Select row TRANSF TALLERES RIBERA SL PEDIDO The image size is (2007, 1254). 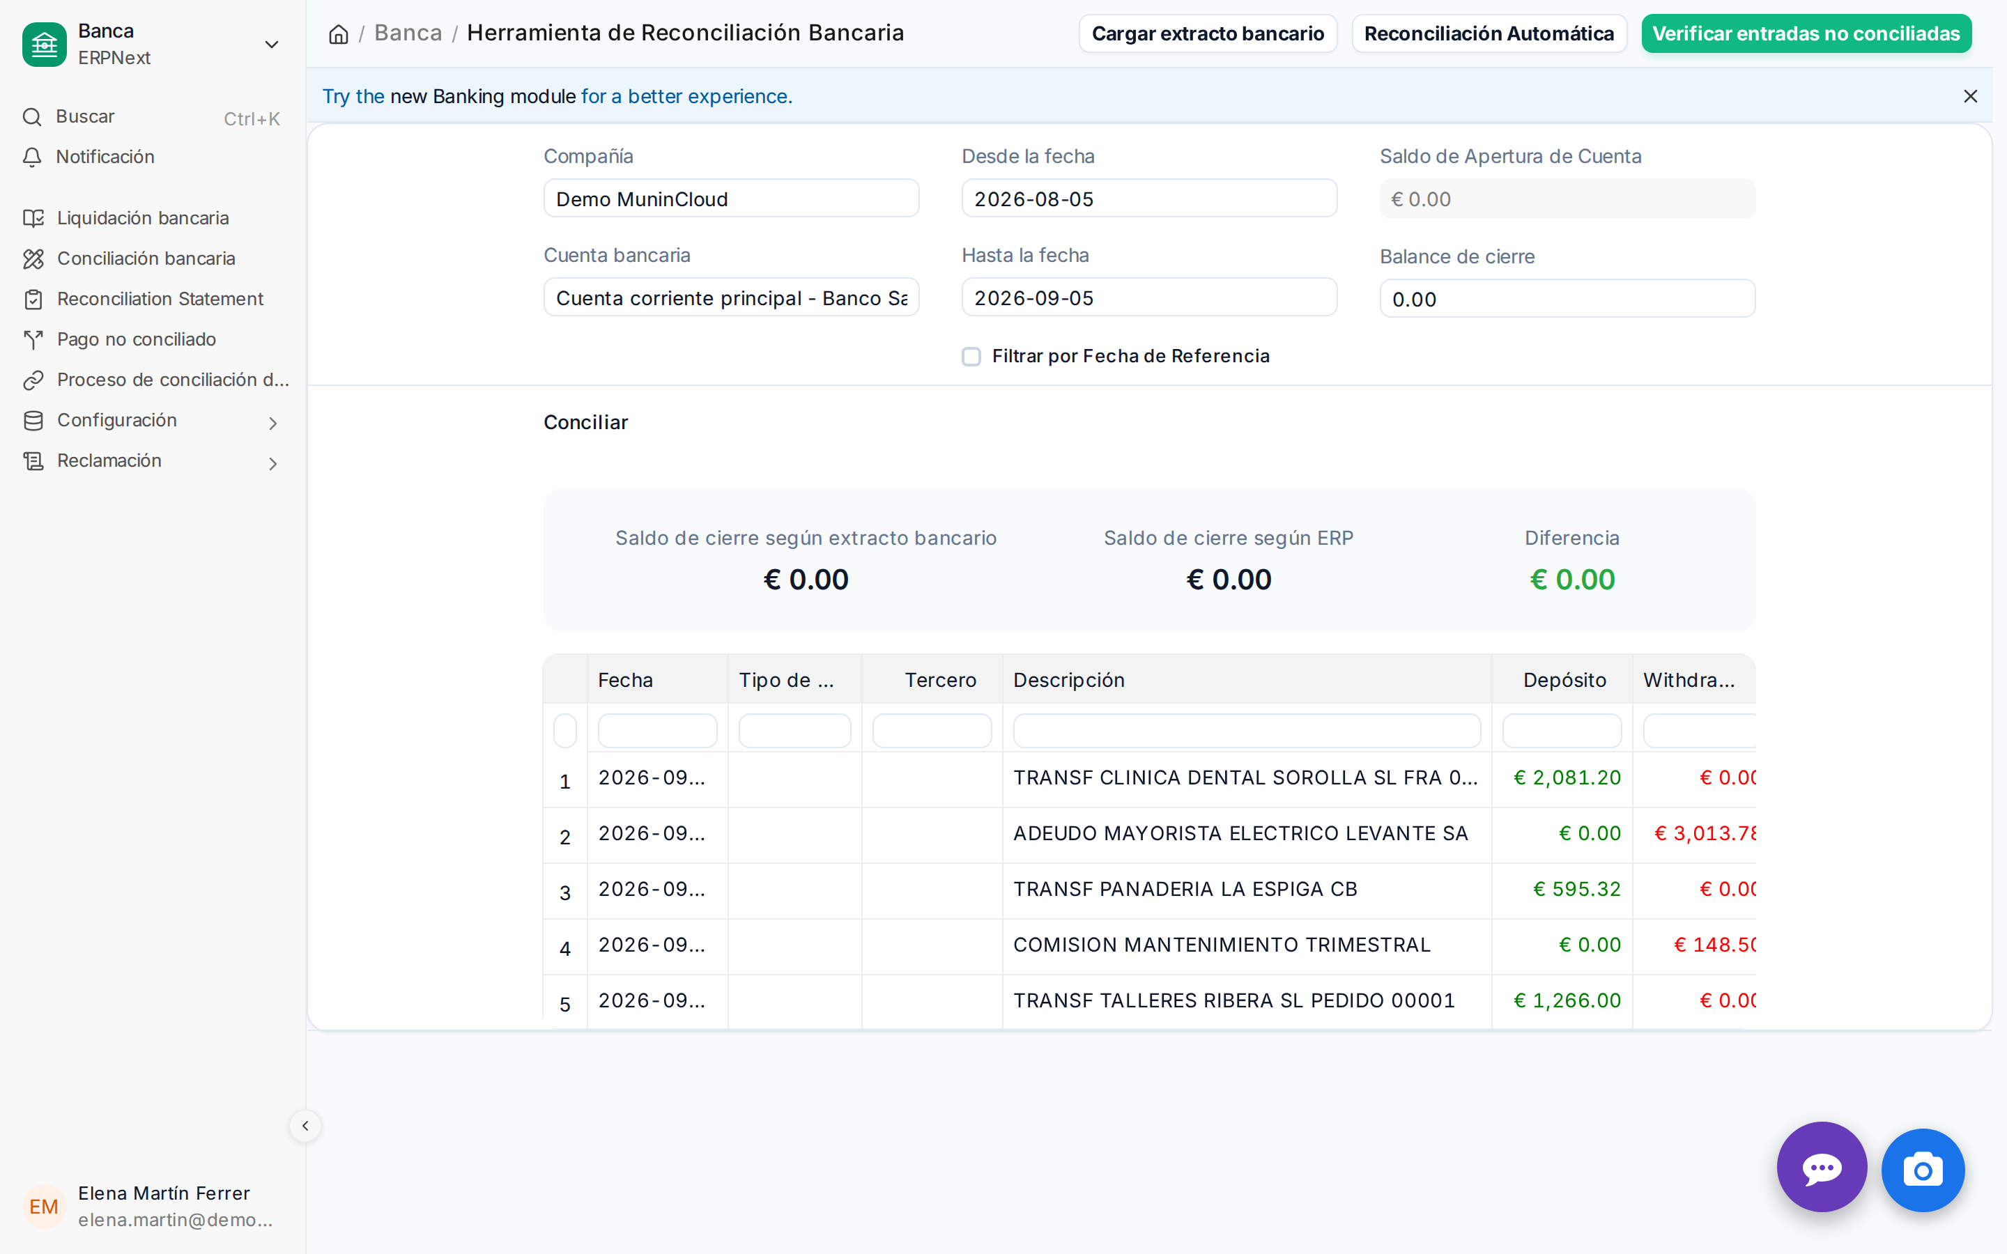pos(1148,1000)
